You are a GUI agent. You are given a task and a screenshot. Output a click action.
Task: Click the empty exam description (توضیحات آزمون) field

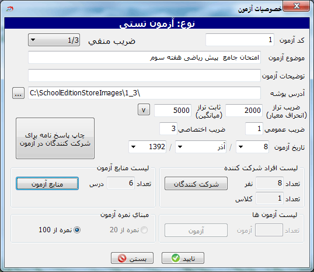[144, 75]
